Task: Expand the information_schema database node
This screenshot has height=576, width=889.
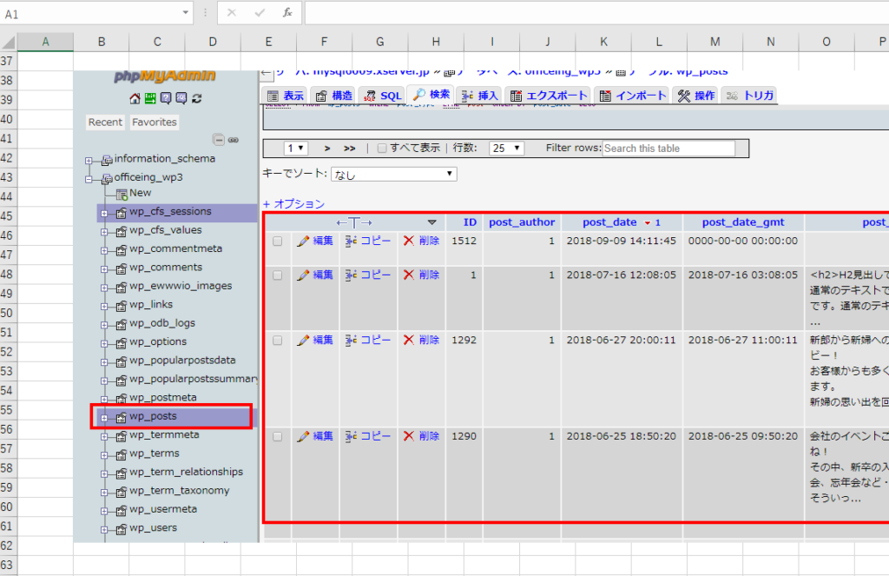Action: (x=89, y=160)
